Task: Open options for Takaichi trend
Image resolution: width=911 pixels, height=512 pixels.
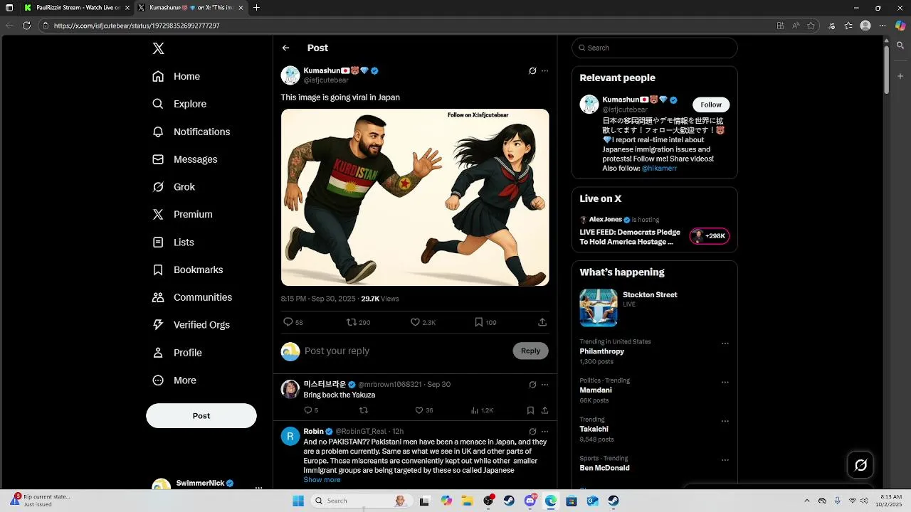Action: (x=725, y=421)
